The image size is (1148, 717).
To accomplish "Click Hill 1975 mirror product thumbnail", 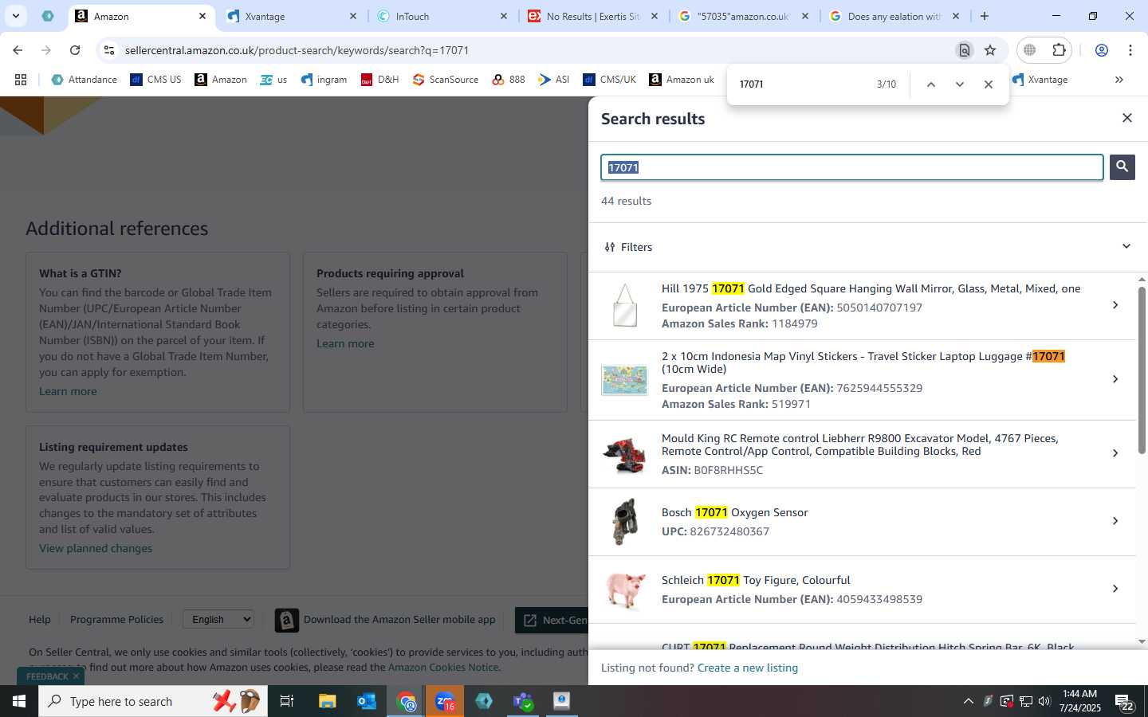I will click(624, 306).
